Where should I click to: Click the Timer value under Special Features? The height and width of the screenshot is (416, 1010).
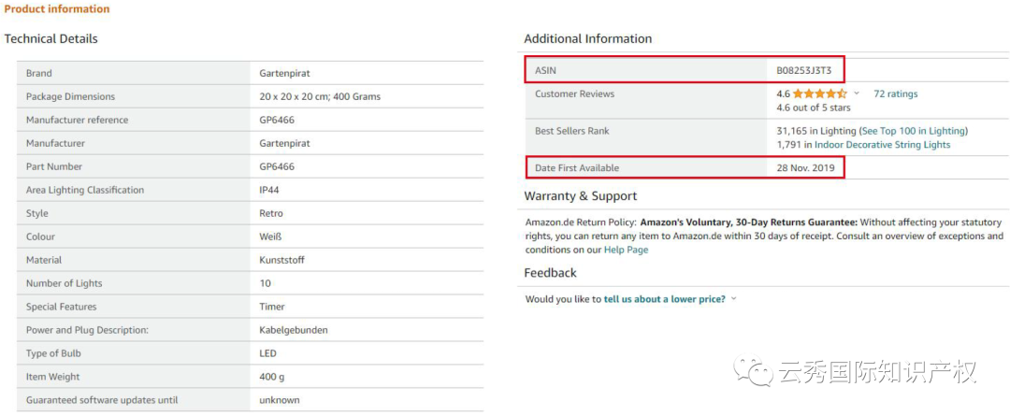[272, 307]
